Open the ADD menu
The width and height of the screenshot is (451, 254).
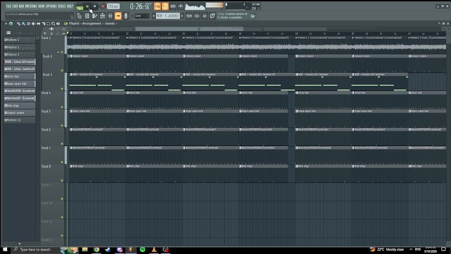click(x=21, y=6)
